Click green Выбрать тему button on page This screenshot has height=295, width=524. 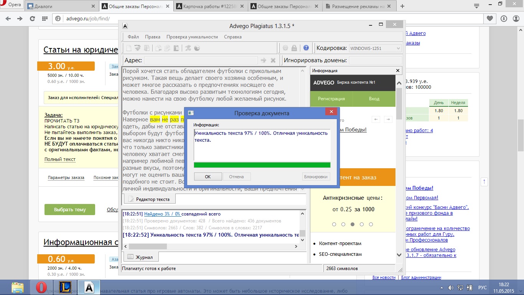click(70, 210)
